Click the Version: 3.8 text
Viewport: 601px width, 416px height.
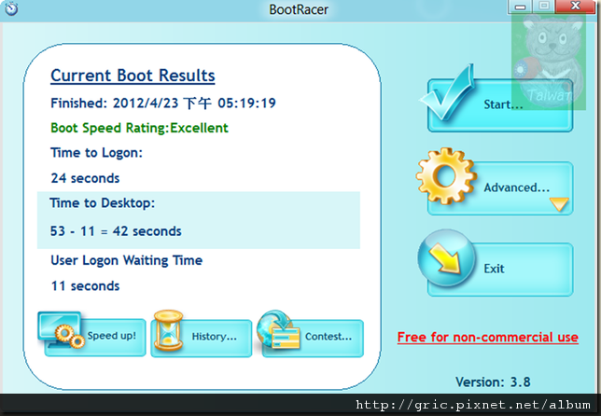(x=493, y=381)
